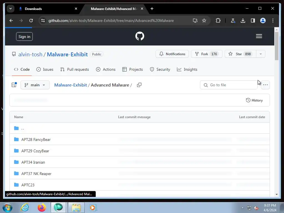Open the Chrome profile avatar
Image resolution: width=284 pixels, height=213 pixels.
[x=263, y=21]
